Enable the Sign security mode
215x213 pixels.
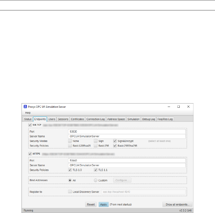click(x=96, y=141)
